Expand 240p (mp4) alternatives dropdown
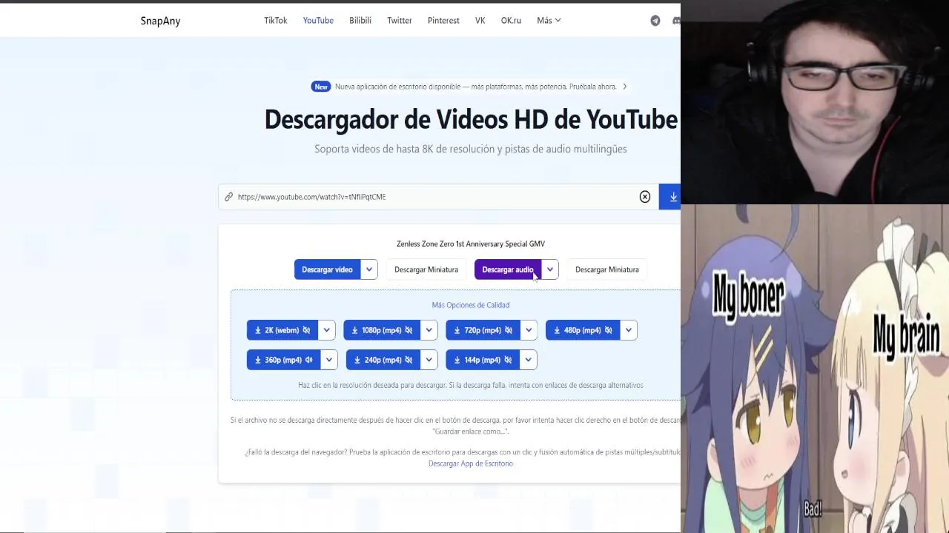 pos(429,360)
